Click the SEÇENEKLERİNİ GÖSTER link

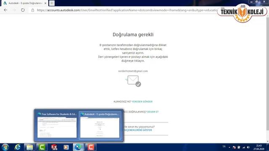tap(138, 130)
